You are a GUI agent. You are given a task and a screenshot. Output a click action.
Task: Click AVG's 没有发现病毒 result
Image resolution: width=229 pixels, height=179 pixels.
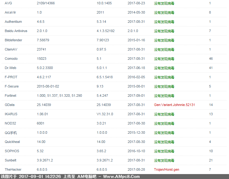[x=164, y=3]
